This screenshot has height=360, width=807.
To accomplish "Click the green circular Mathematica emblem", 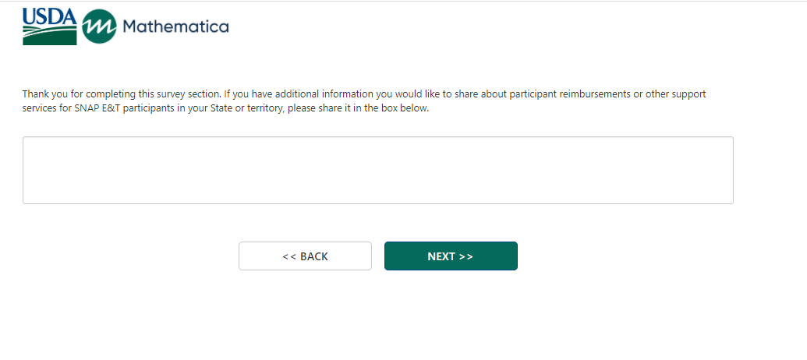I will (x=98, y=27).
